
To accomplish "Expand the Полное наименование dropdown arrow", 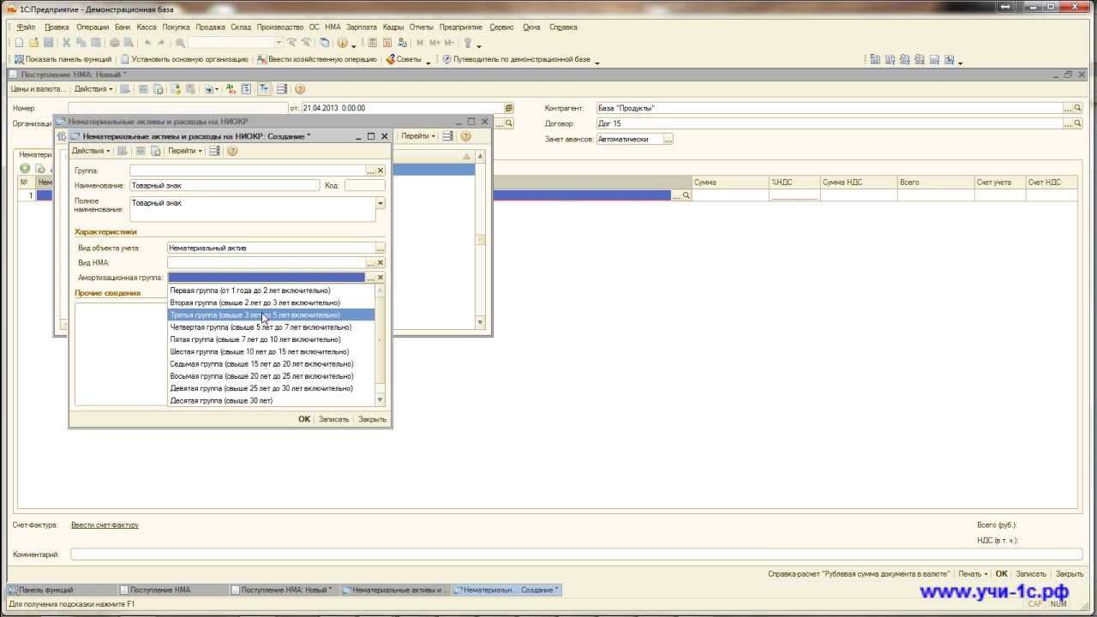I will tap(381, 203).
